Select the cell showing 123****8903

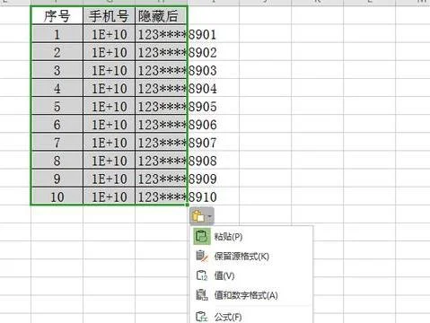click(x=162, y=70)
